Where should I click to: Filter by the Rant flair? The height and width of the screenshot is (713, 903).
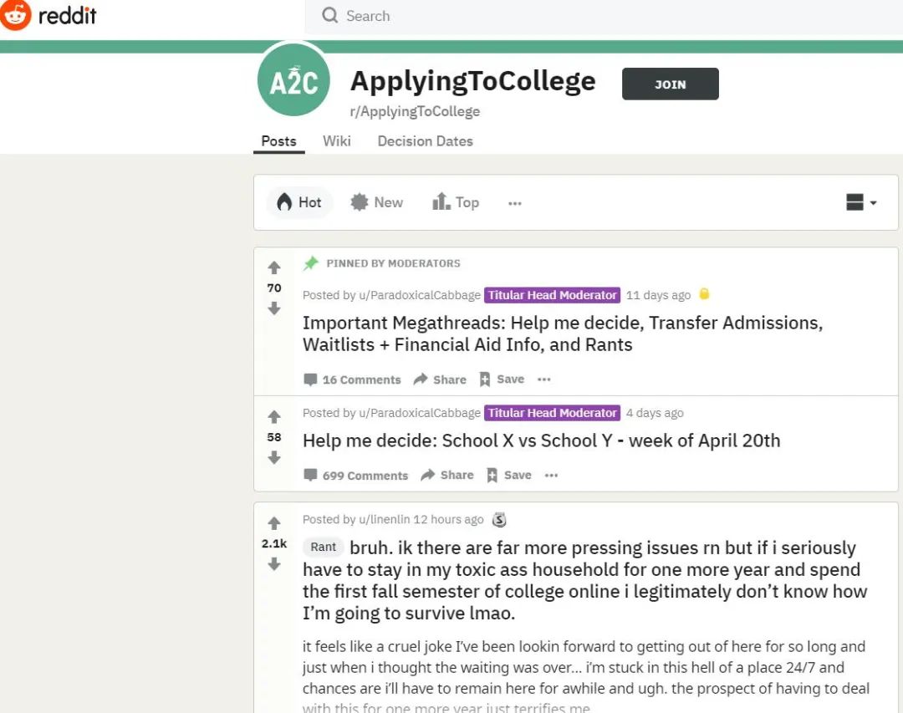(323, 547)
